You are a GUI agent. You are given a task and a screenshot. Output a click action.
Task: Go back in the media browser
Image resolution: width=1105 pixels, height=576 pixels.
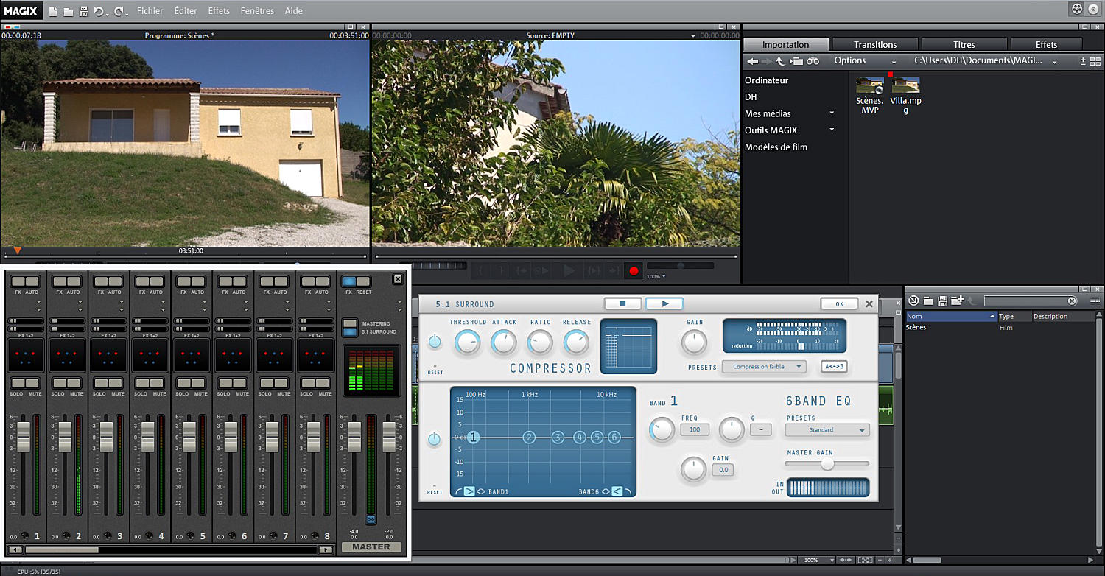752,61
